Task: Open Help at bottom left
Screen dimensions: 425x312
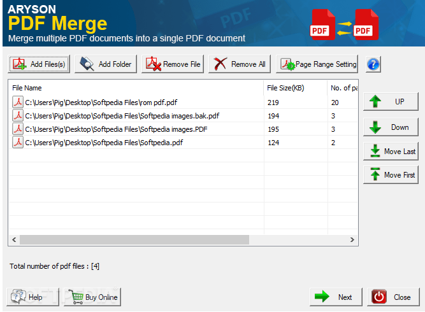Action: pyautogui.click(x=32, y=297)
